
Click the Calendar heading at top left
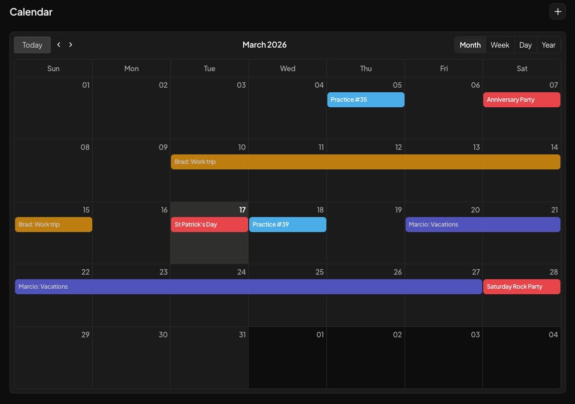pos(31,12)
